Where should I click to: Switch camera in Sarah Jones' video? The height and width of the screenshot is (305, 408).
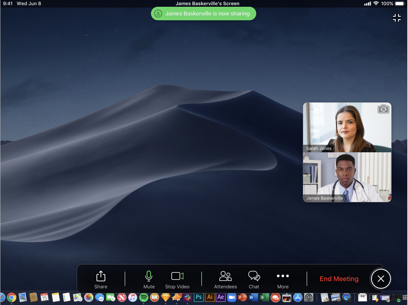pos(383,109)
